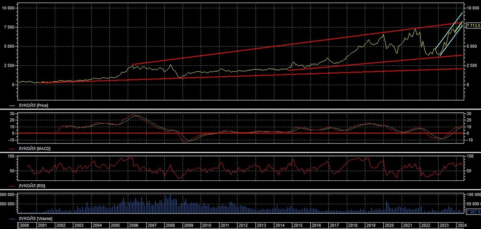Click the 5 000 label on left price axis
This screenshot has height=229, width=481.
[x=9, y=46]
